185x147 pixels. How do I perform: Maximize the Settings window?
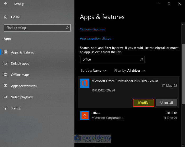[169, 4]
